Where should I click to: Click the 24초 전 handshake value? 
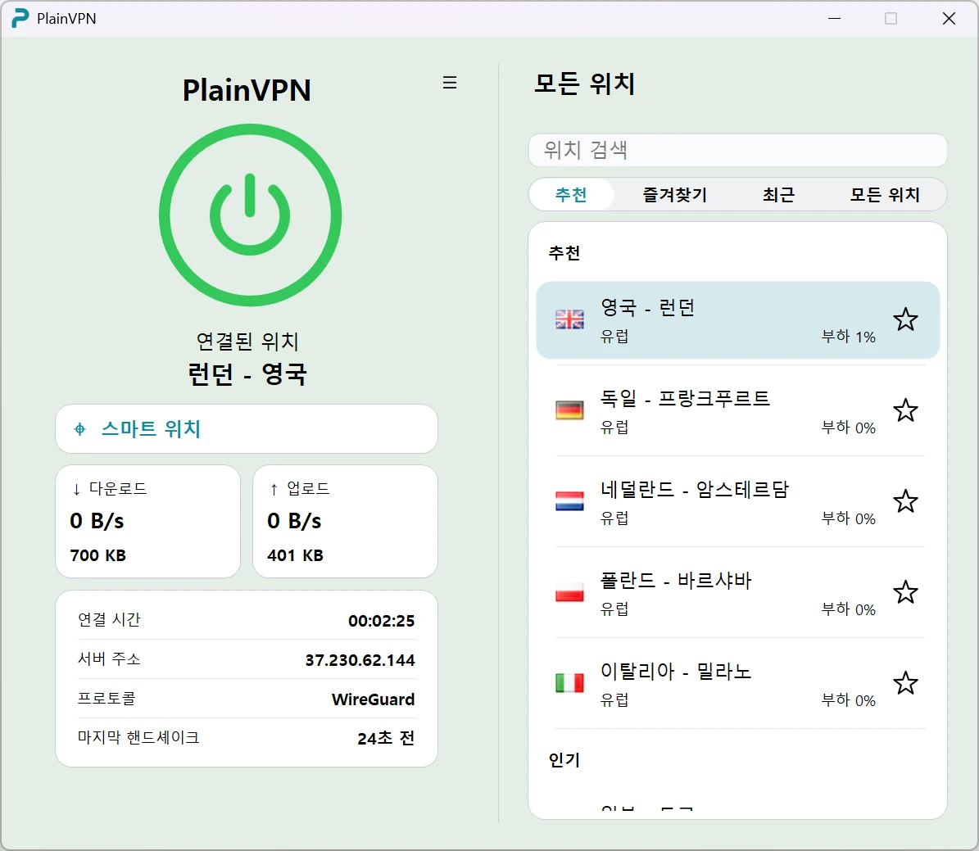[x=386, y=738]
